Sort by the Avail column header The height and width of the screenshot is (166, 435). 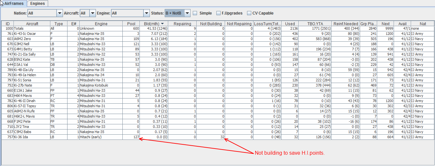(x=402, y=24)
